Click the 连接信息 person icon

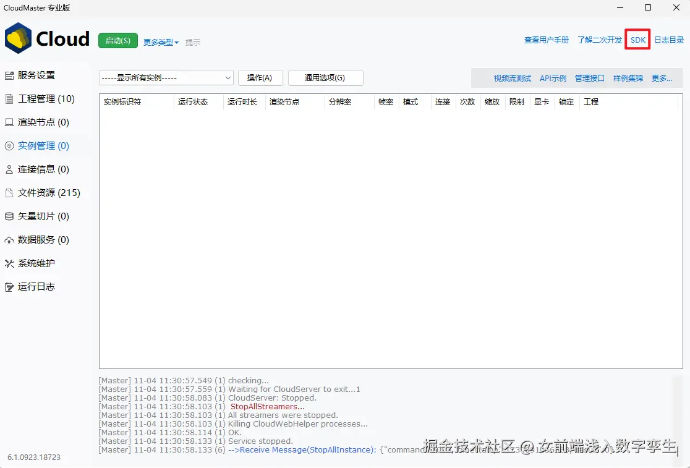pos(9,169)
